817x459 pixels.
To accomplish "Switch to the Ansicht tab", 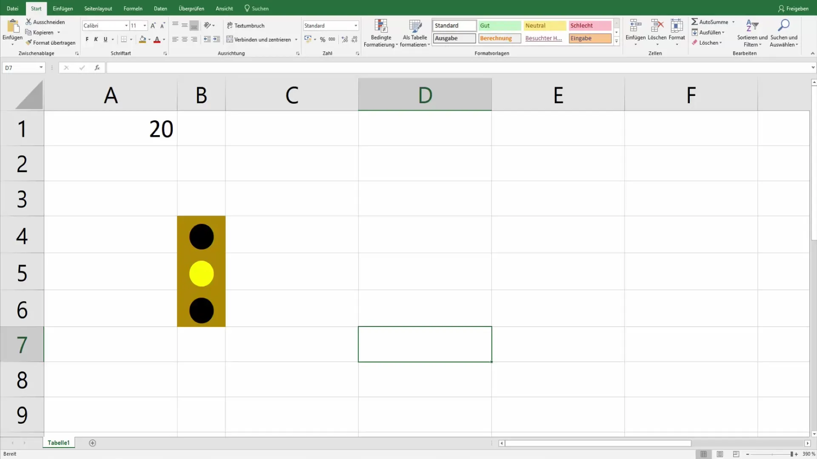I will tap(224, 8).
